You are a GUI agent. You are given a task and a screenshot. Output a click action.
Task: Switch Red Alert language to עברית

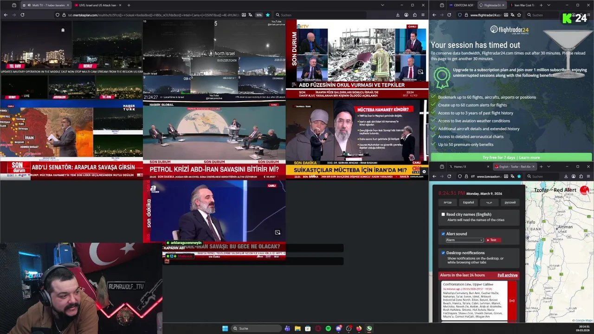click(447, 202)
